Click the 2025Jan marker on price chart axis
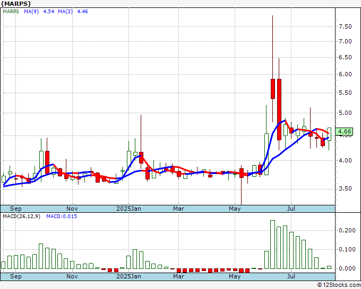Viewport: 361px width, 289px height. tap(130, 209)
